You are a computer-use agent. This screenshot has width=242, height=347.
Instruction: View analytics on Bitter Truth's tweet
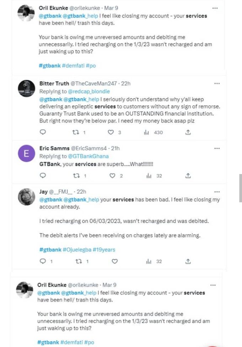coord(146,132)
